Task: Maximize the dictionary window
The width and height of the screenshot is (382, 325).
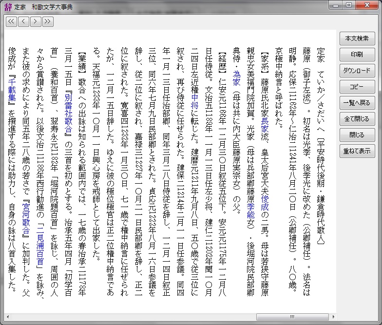Action: click(349, 5)
